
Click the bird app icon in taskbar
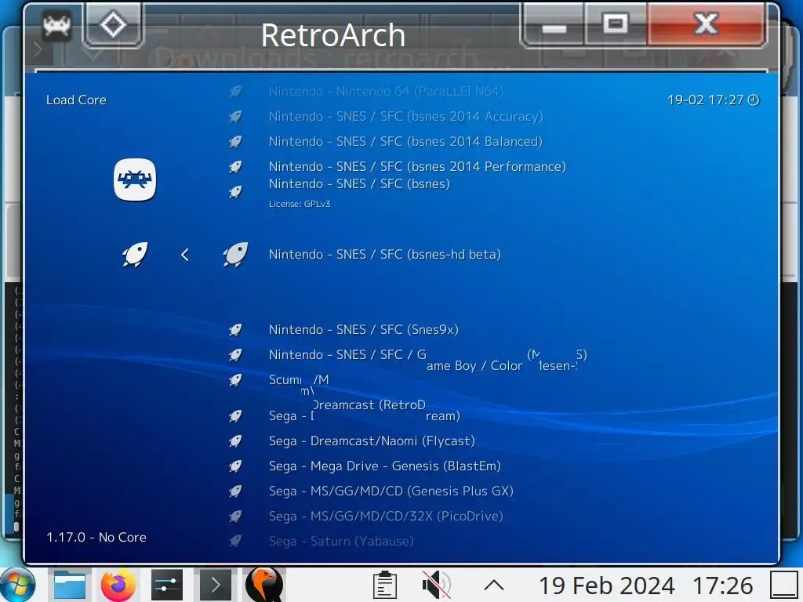(264, 585)
